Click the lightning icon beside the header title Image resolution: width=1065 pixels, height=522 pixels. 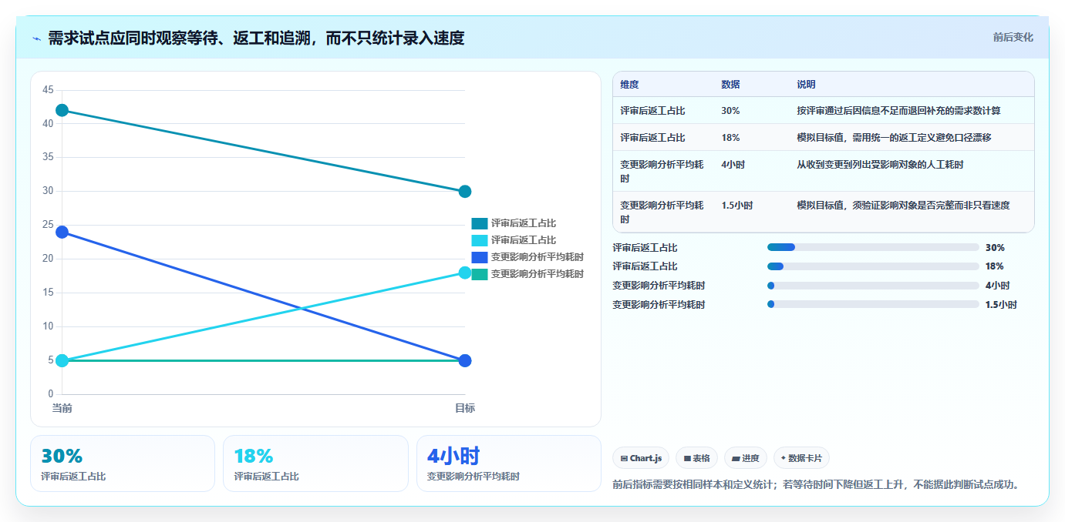37,38
